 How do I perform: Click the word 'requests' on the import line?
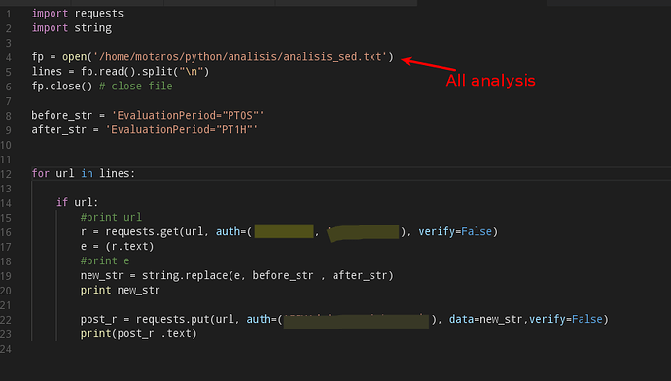tap(99, 14)
